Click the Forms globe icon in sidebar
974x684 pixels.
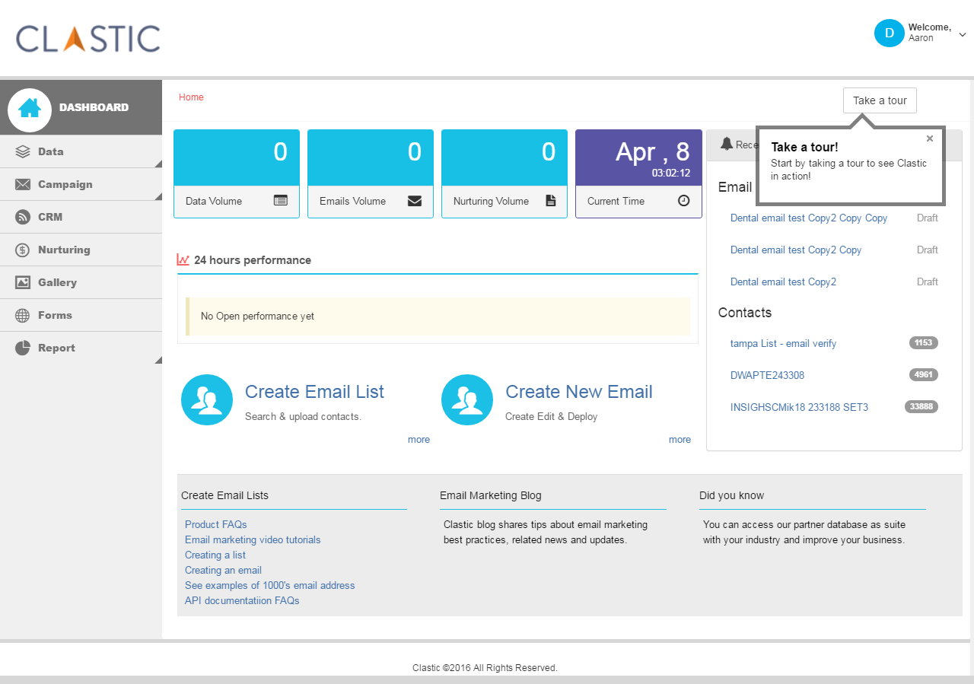(23, 315)
